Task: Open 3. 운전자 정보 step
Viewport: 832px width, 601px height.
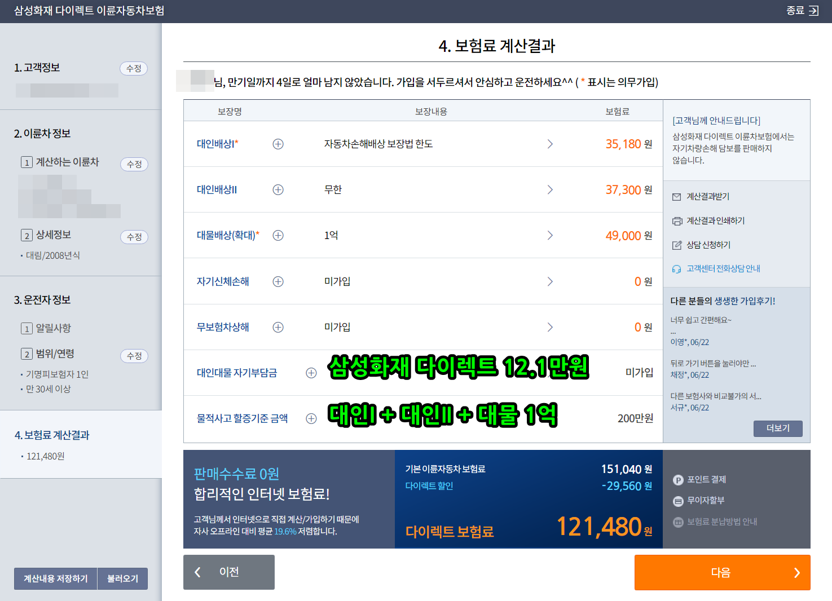Action: pos(42,300)
